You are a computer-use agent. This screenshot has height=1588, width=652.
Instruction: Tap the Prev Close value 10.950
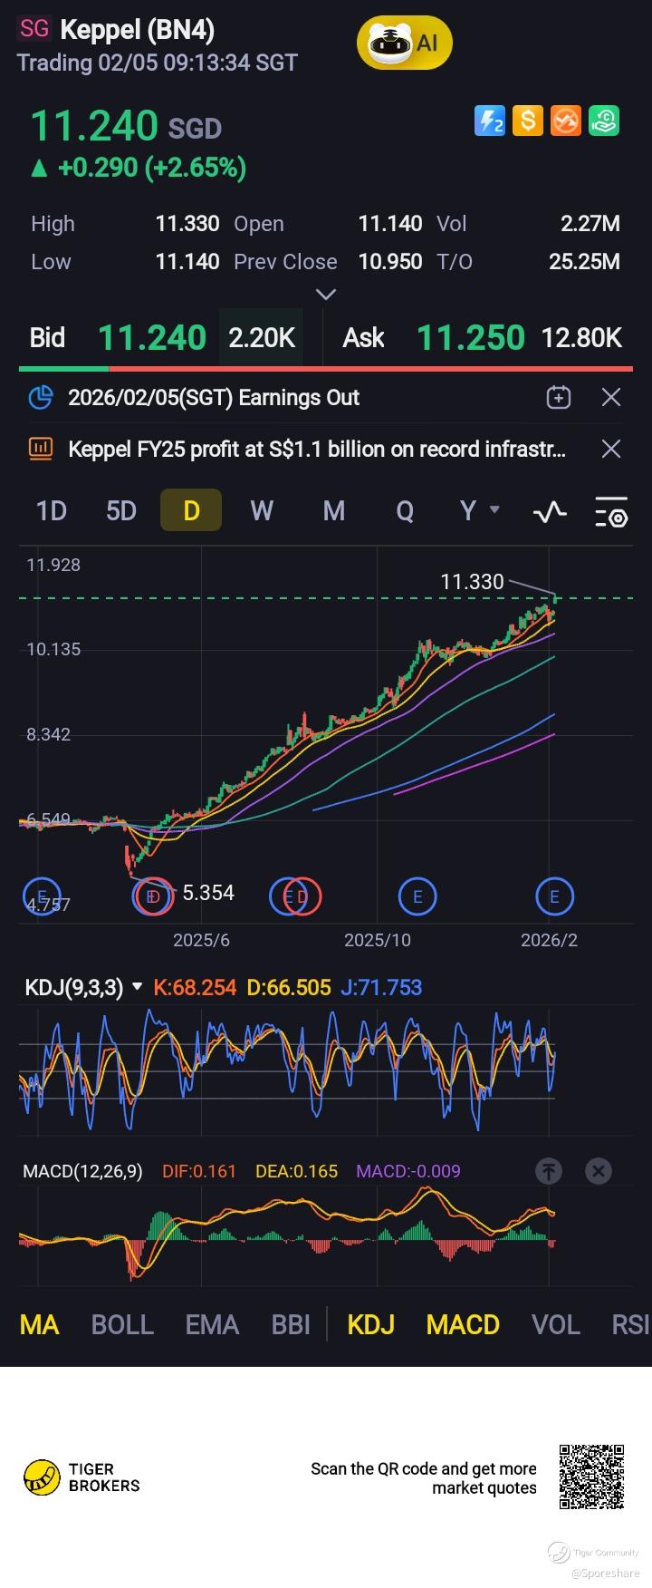coord(390,261)
